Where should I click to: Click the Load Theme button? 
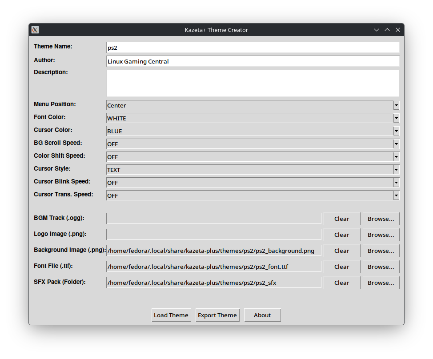171,315
